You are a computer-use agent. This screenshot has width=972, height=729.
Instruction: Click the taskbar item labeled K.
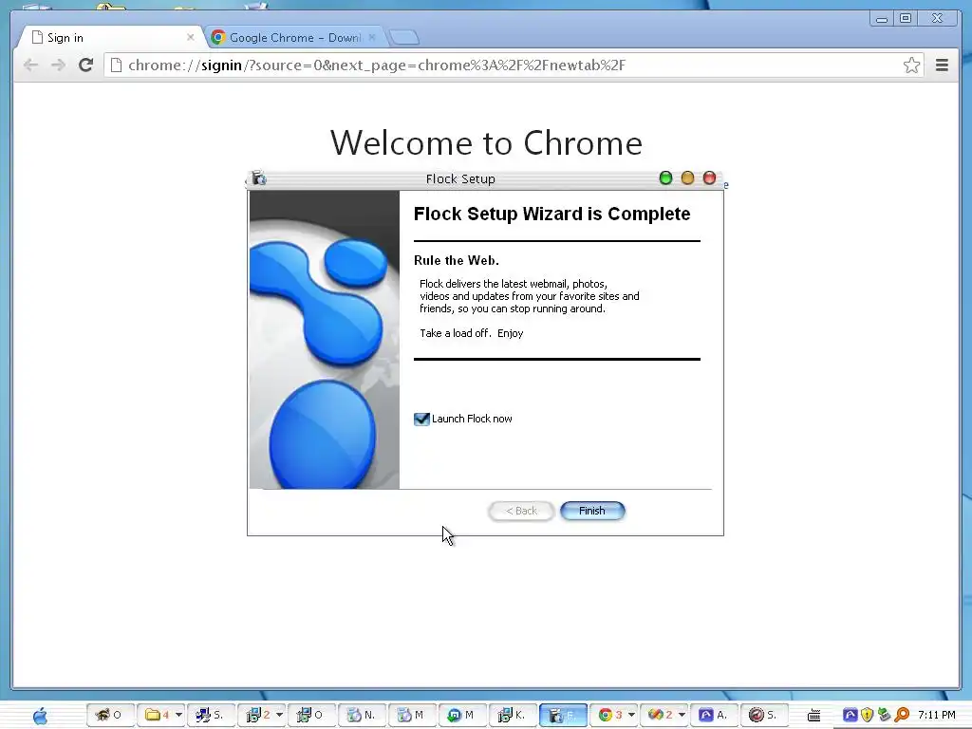tap(512, 715)
